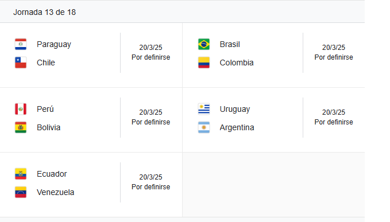The height and width of the screenshot is (222, 390).
Task: Select the Venezuela team name
Action: [56, 192]
